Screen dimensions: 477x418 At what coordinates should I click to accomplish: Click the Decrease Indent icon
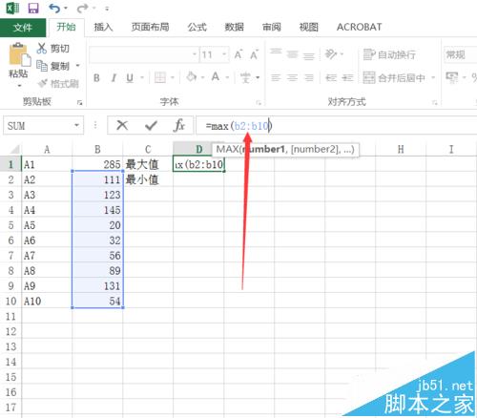pos(331,77)
